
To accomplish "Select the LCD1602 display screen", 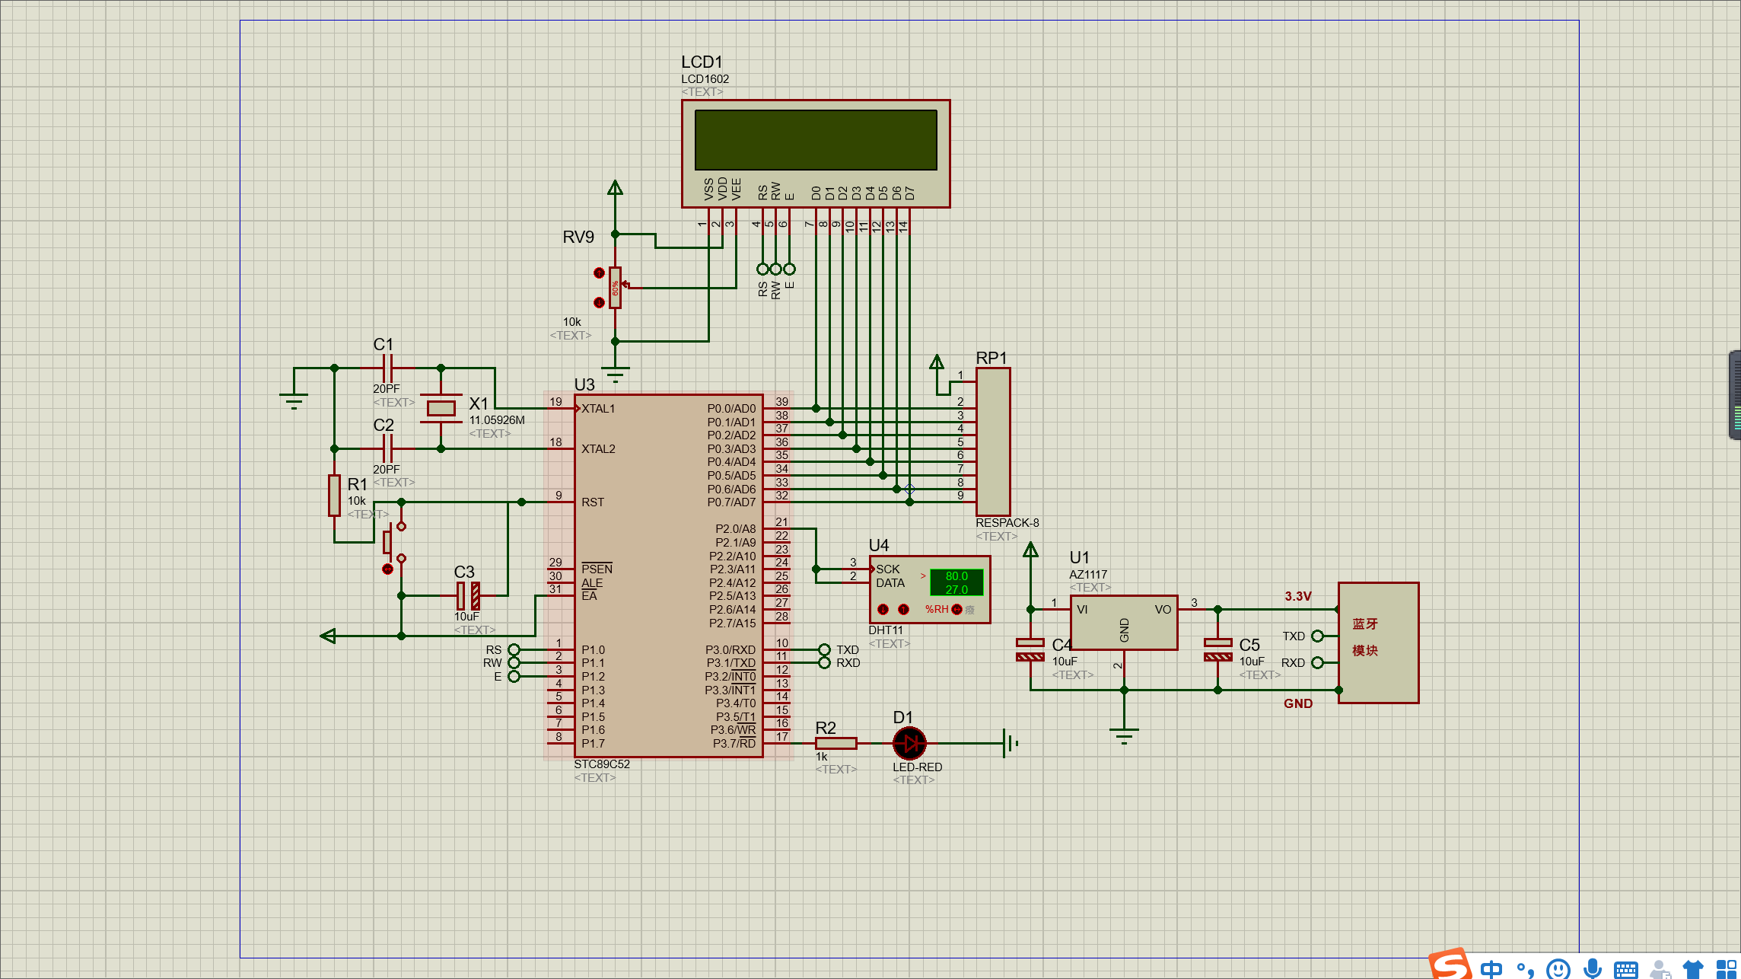I will (816, 140).
